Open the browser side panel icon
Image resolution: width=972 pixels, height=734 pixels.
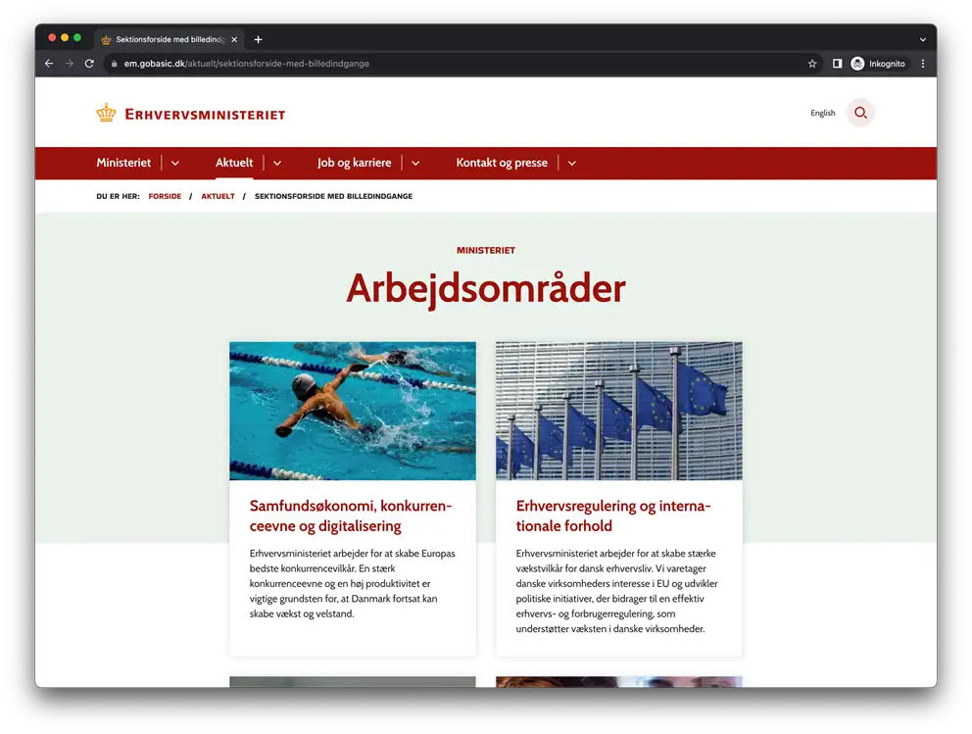pyautogui.click(x=837, y=64)
